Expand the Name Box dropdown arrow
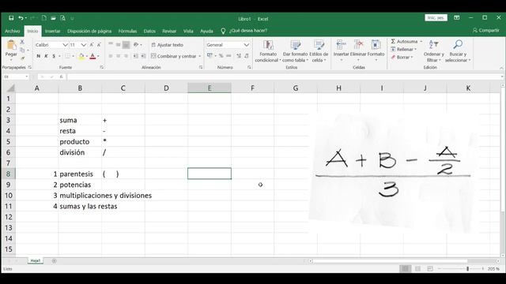 (x=26, y=77)
